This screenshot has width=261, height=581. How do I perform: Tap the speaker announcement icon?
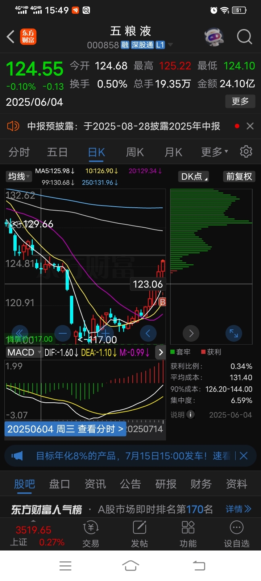[x=13, y=126]
